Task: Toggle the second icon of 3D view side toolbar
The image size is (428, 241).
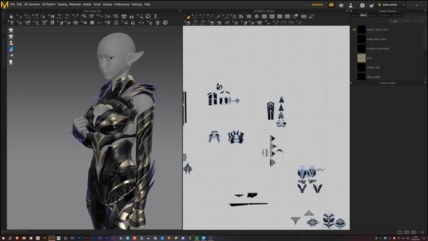Action: 11,37
